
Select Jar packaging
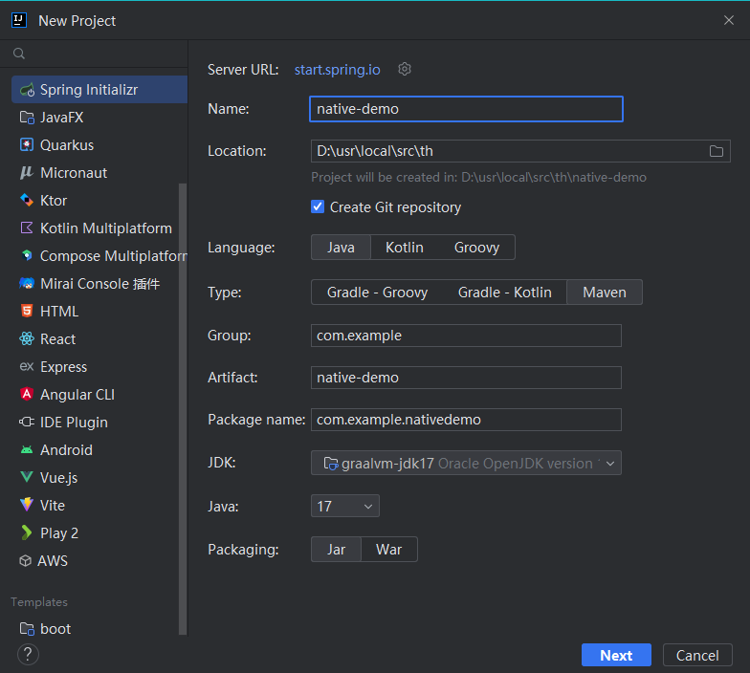(337, 550)
